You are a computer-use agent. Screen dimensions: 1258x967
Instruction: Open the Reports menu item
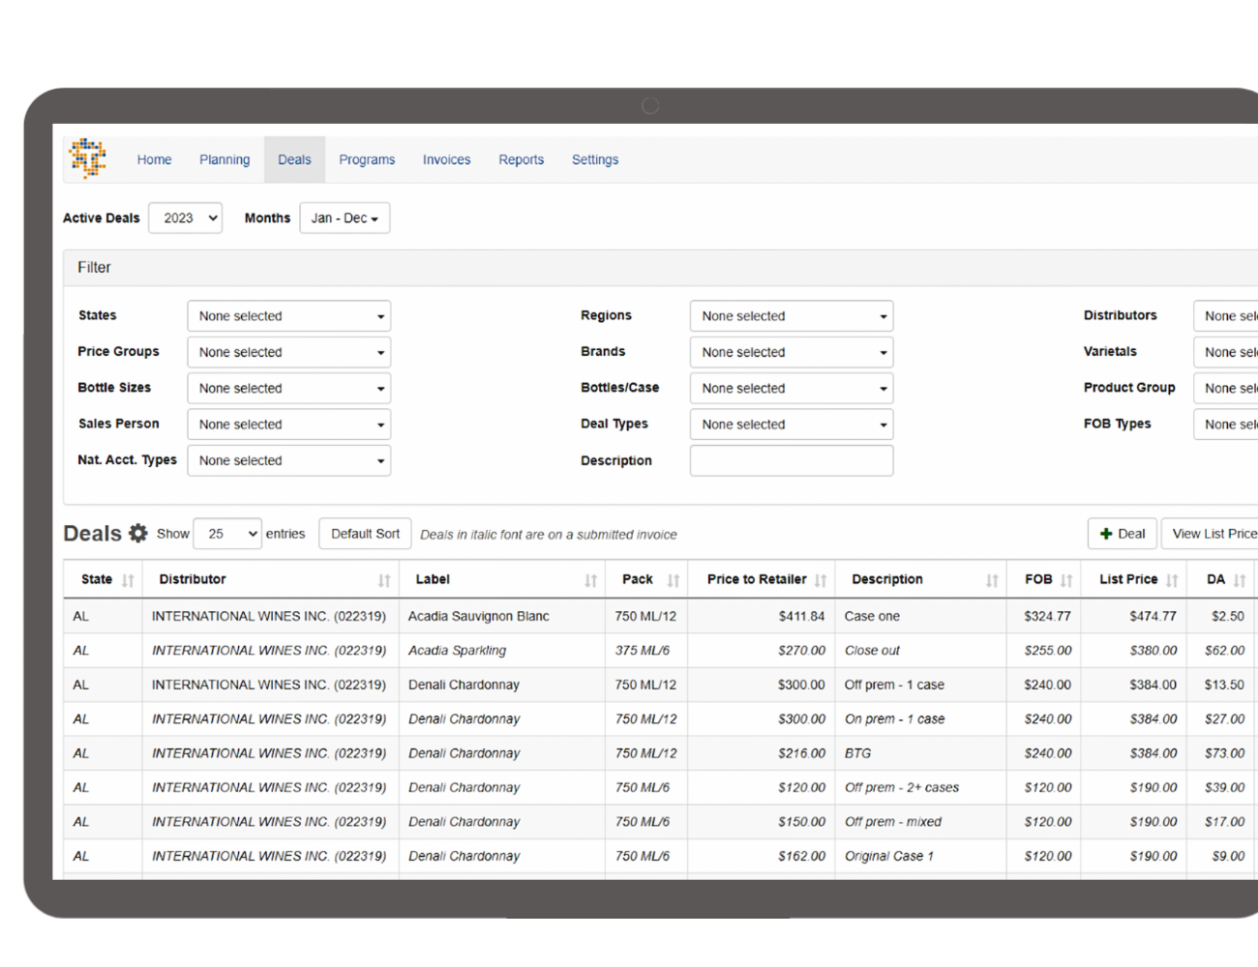(521, 160)
